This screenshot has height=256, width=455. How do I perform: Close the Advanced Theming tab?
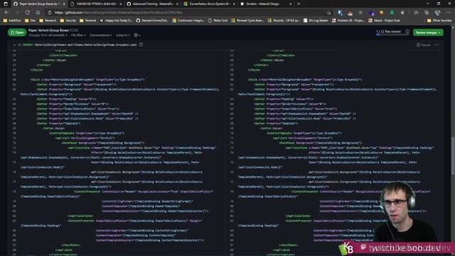177,4
